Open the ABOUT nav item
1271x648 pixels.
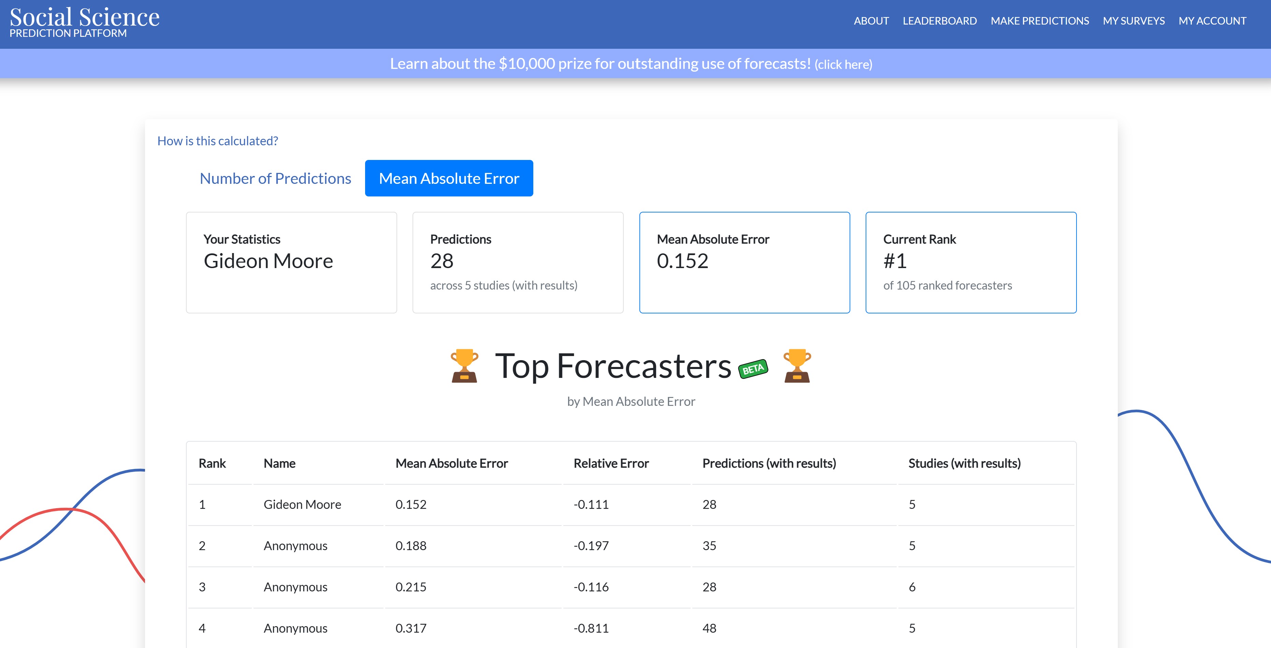(871, 21)
